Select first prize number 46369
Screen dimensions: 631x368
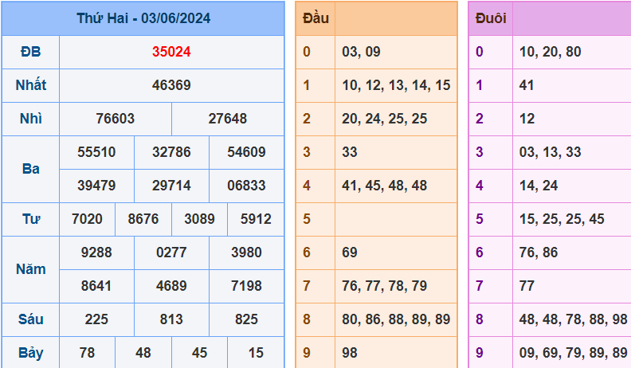171,85
